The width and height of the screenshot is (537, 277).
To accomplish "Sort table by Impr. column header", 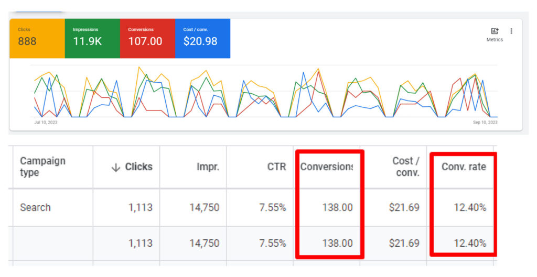I will (x=207, y=167).
